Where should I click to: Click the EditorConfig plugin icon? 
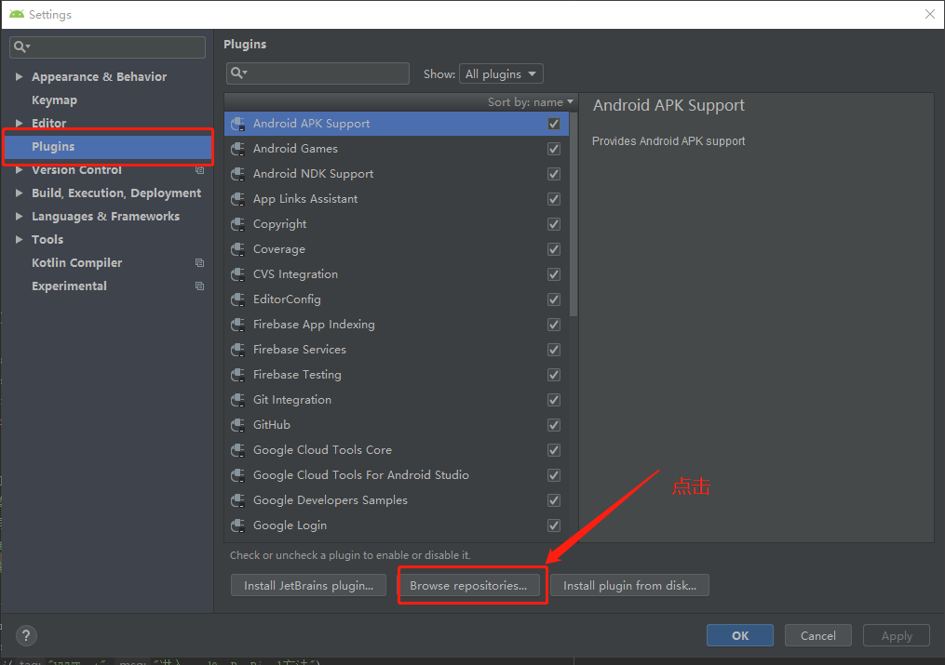238,299
